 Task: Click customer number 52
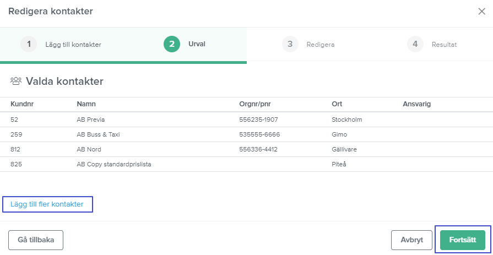click(14, 120)
